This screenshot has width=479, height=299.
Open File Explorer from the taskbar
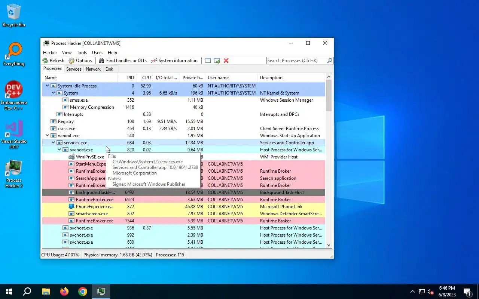46,292
